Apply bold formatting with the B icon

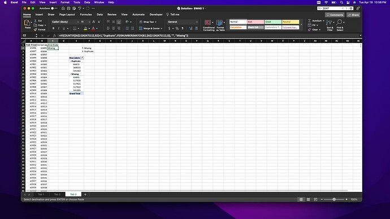point(53,29)
